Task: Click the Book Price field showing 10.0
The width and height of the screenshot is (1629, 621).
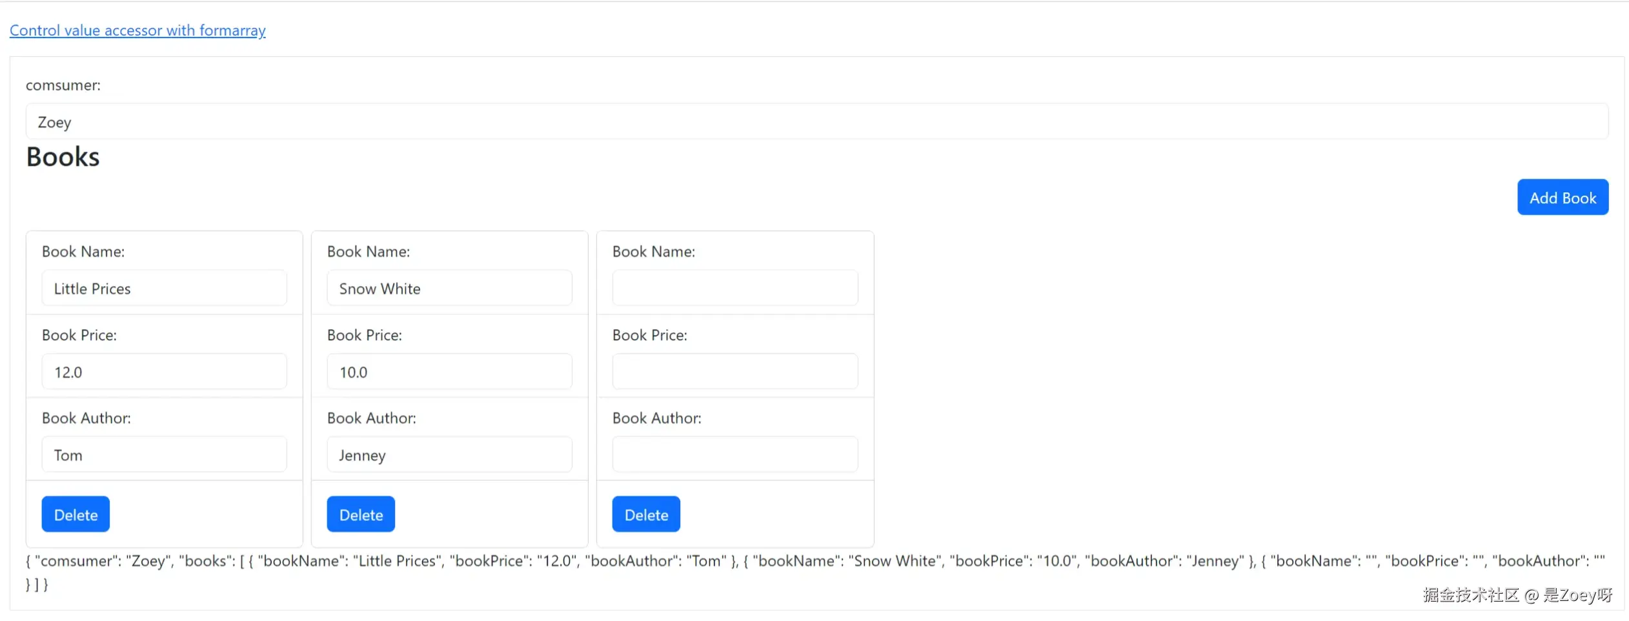Action: tap(449, 371)
